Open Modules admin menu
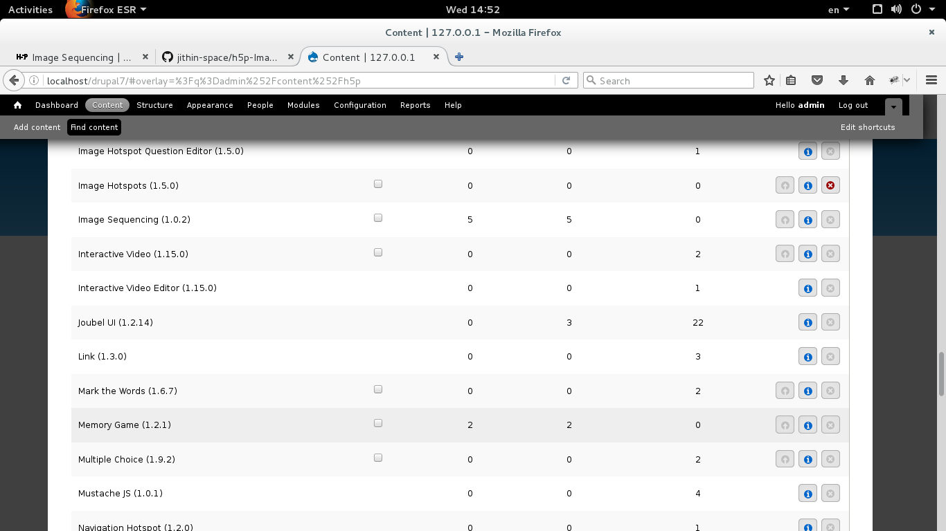Viewport: 946px width, 531px height. coord(303,105)
